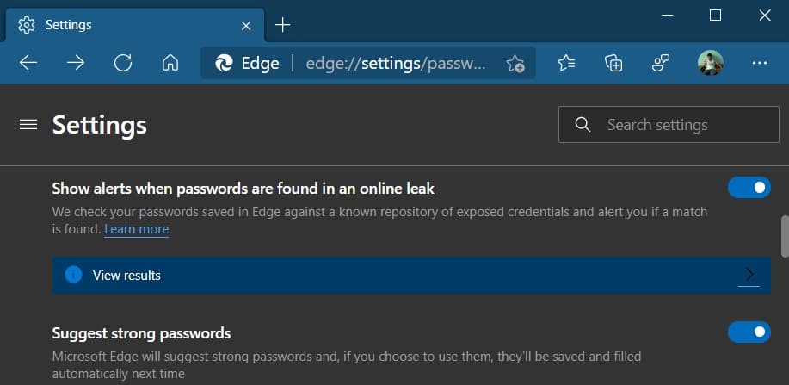
Task: Expand View results chevron arrow
Action: click(749, 275)
